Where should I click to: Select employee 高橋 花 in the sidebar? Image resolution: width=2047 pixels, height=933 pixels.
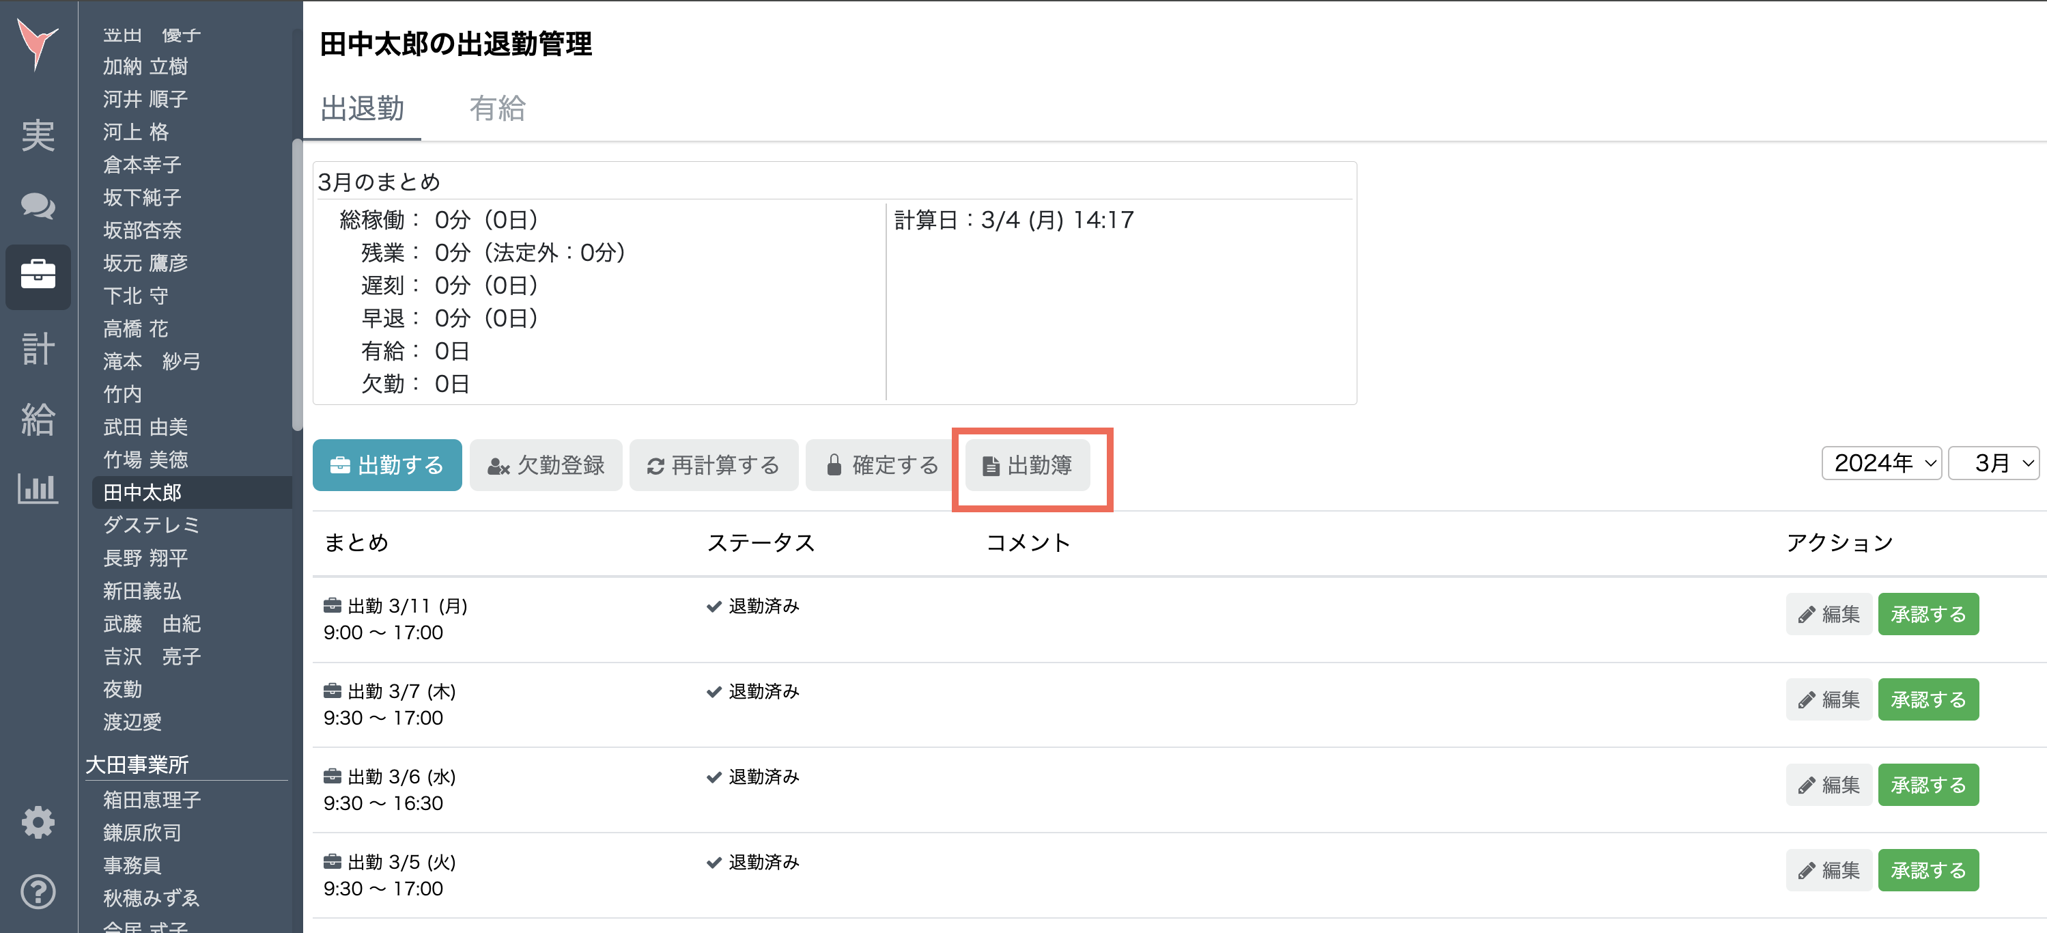[135, 329]
